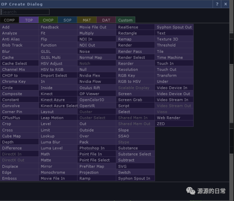Select the Web Render operator
Screen dimensions: 234x201
click(174, 118)
